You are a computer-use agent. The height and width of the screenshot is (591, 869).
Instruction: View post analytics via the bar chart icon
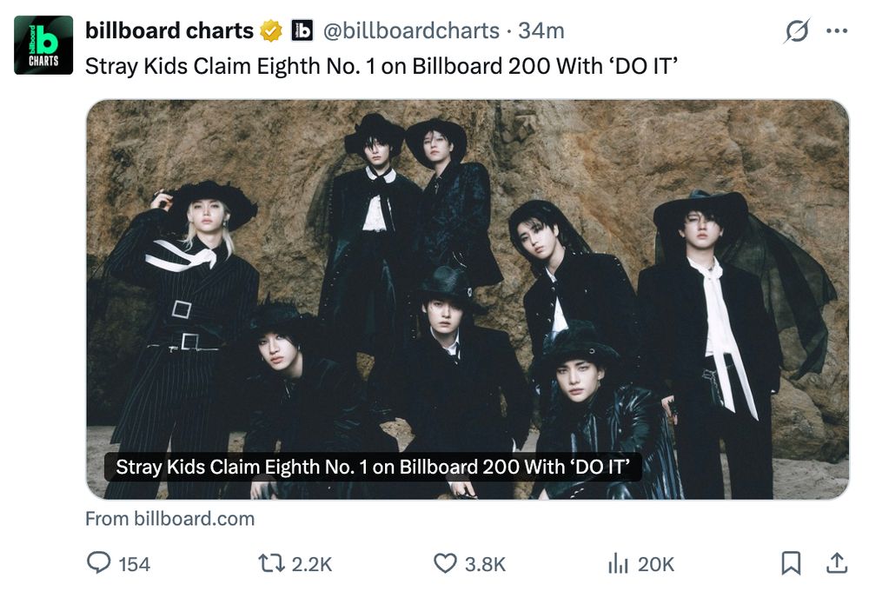(x=620, y=564)
